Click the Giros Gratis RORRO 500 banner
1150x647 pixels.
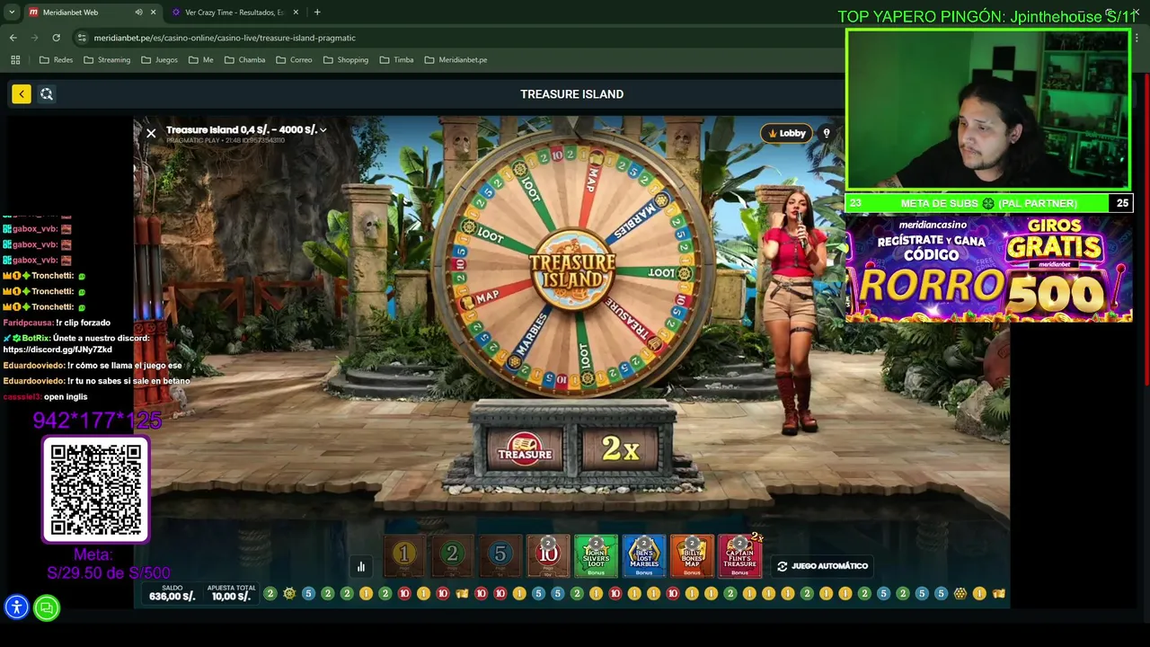click(x=988, y=268)
